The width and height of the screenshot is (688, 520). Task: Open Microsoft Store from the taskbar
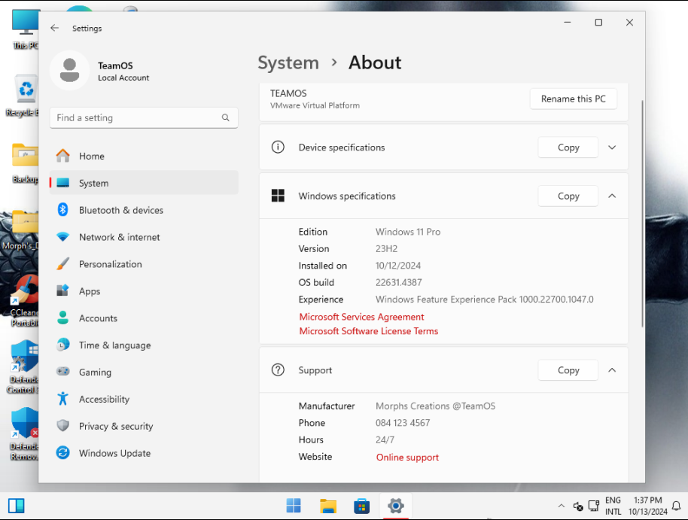[x=361, y=506]
